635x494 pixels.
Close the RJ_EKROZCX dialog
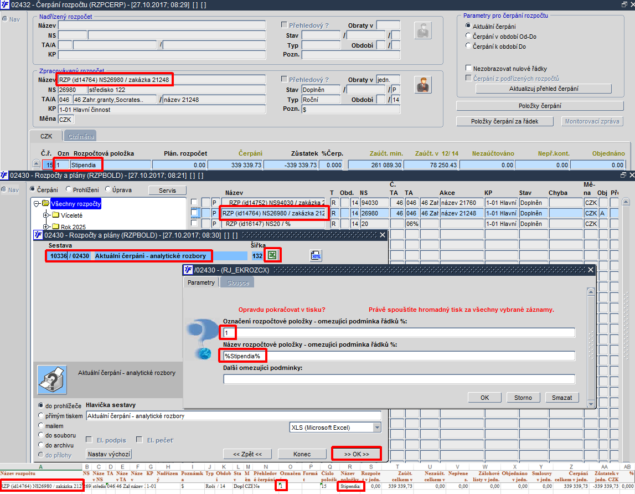point(591,270)
